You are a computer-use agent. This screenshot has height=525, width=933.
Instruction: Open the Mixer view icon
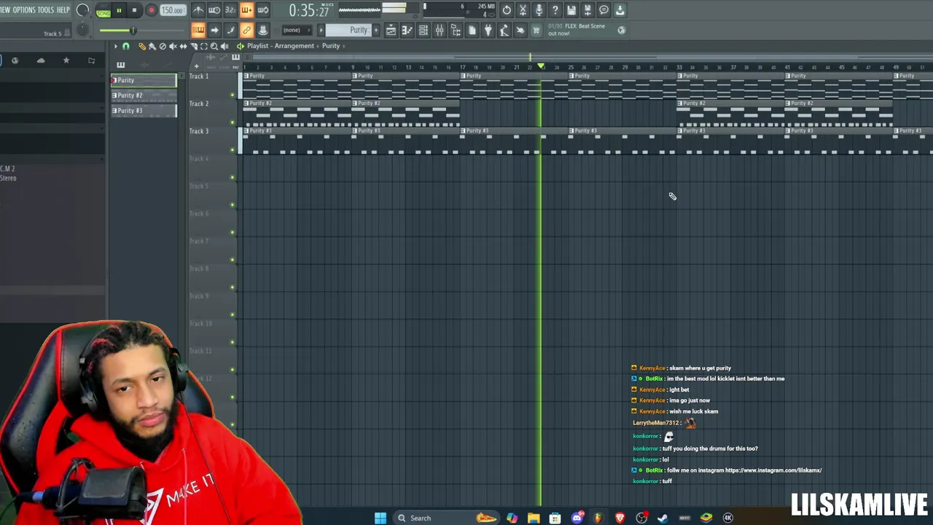[x=439, y=30]
